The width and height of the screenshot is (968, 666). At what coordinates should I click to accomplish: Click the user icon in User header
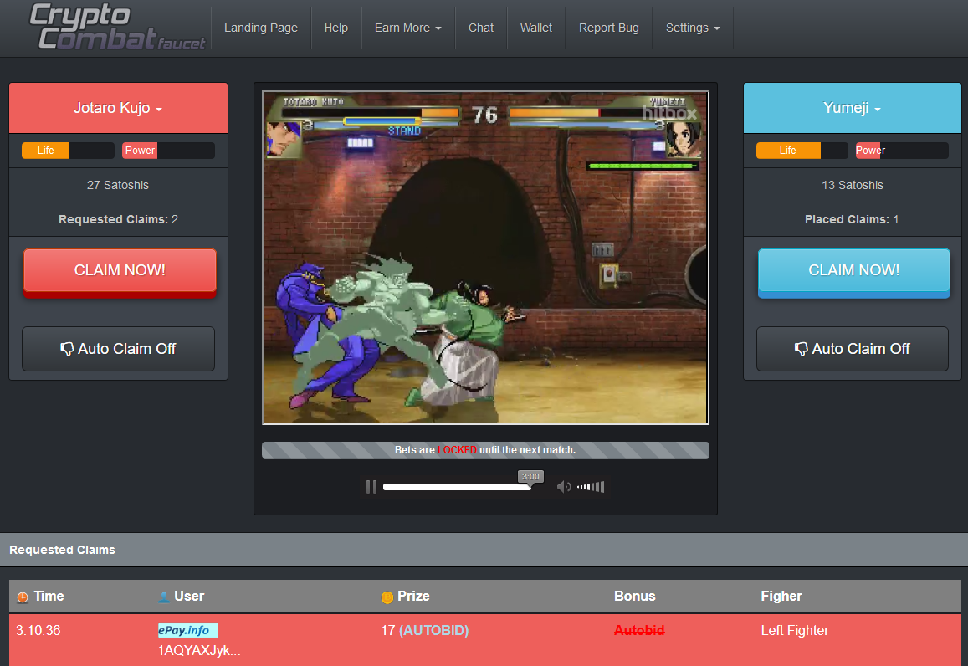pos(164,597)
